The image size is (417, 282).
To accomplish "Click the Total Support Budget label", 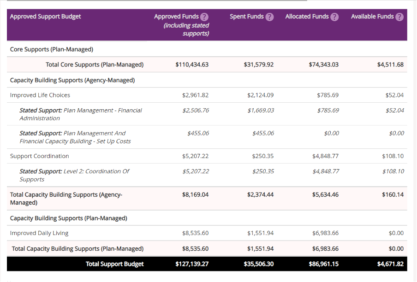I will (x=114, y=264).
